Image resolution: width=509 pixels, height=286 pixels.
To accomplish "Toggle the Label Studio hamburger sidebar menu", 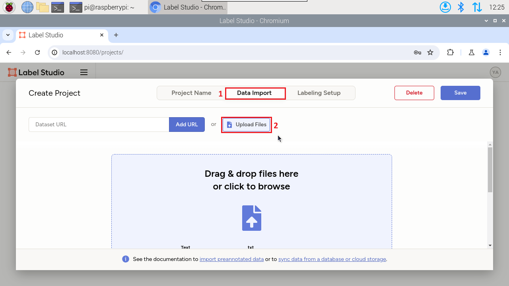I will point(84,72).
